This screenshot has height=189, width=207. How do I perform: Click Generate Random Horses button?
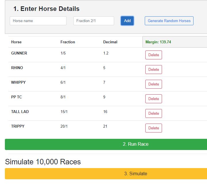(169, 21)
